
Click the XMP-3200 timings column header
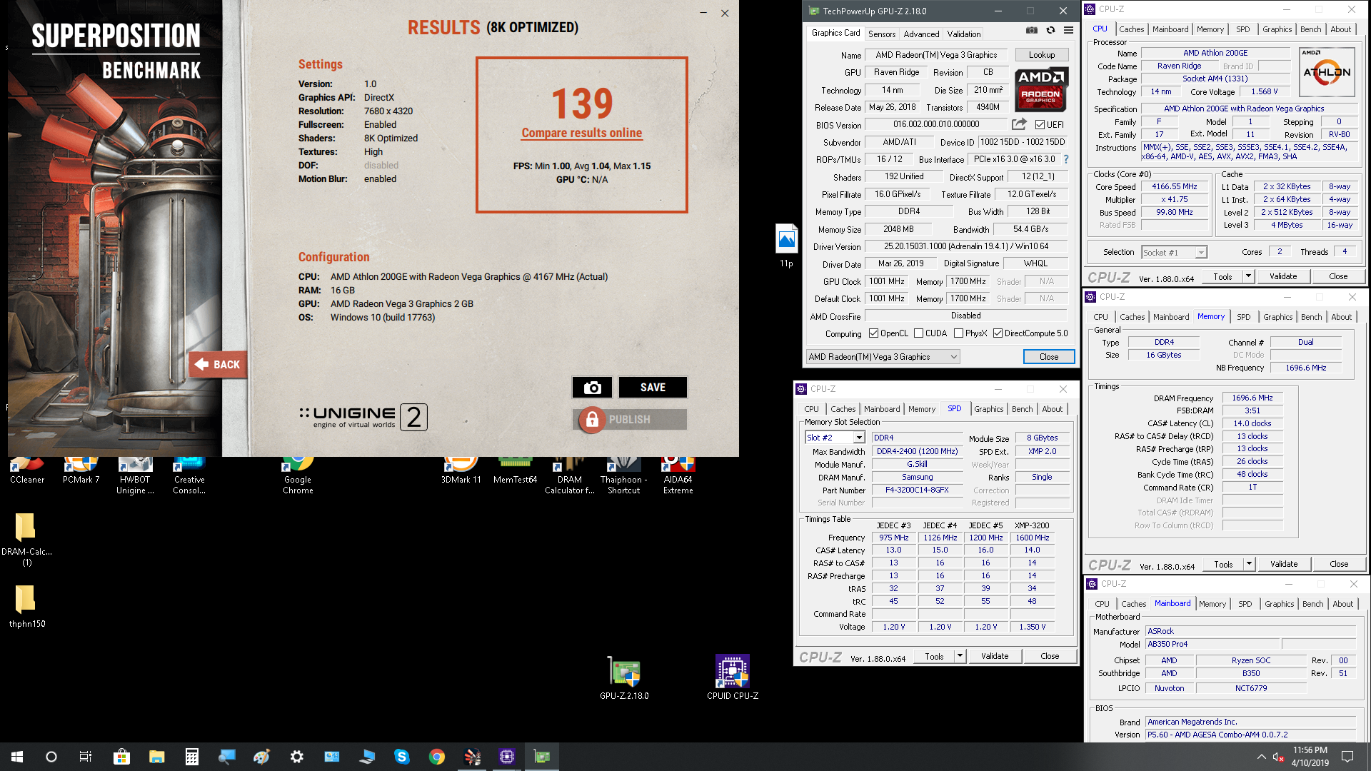coord(1032,525)
